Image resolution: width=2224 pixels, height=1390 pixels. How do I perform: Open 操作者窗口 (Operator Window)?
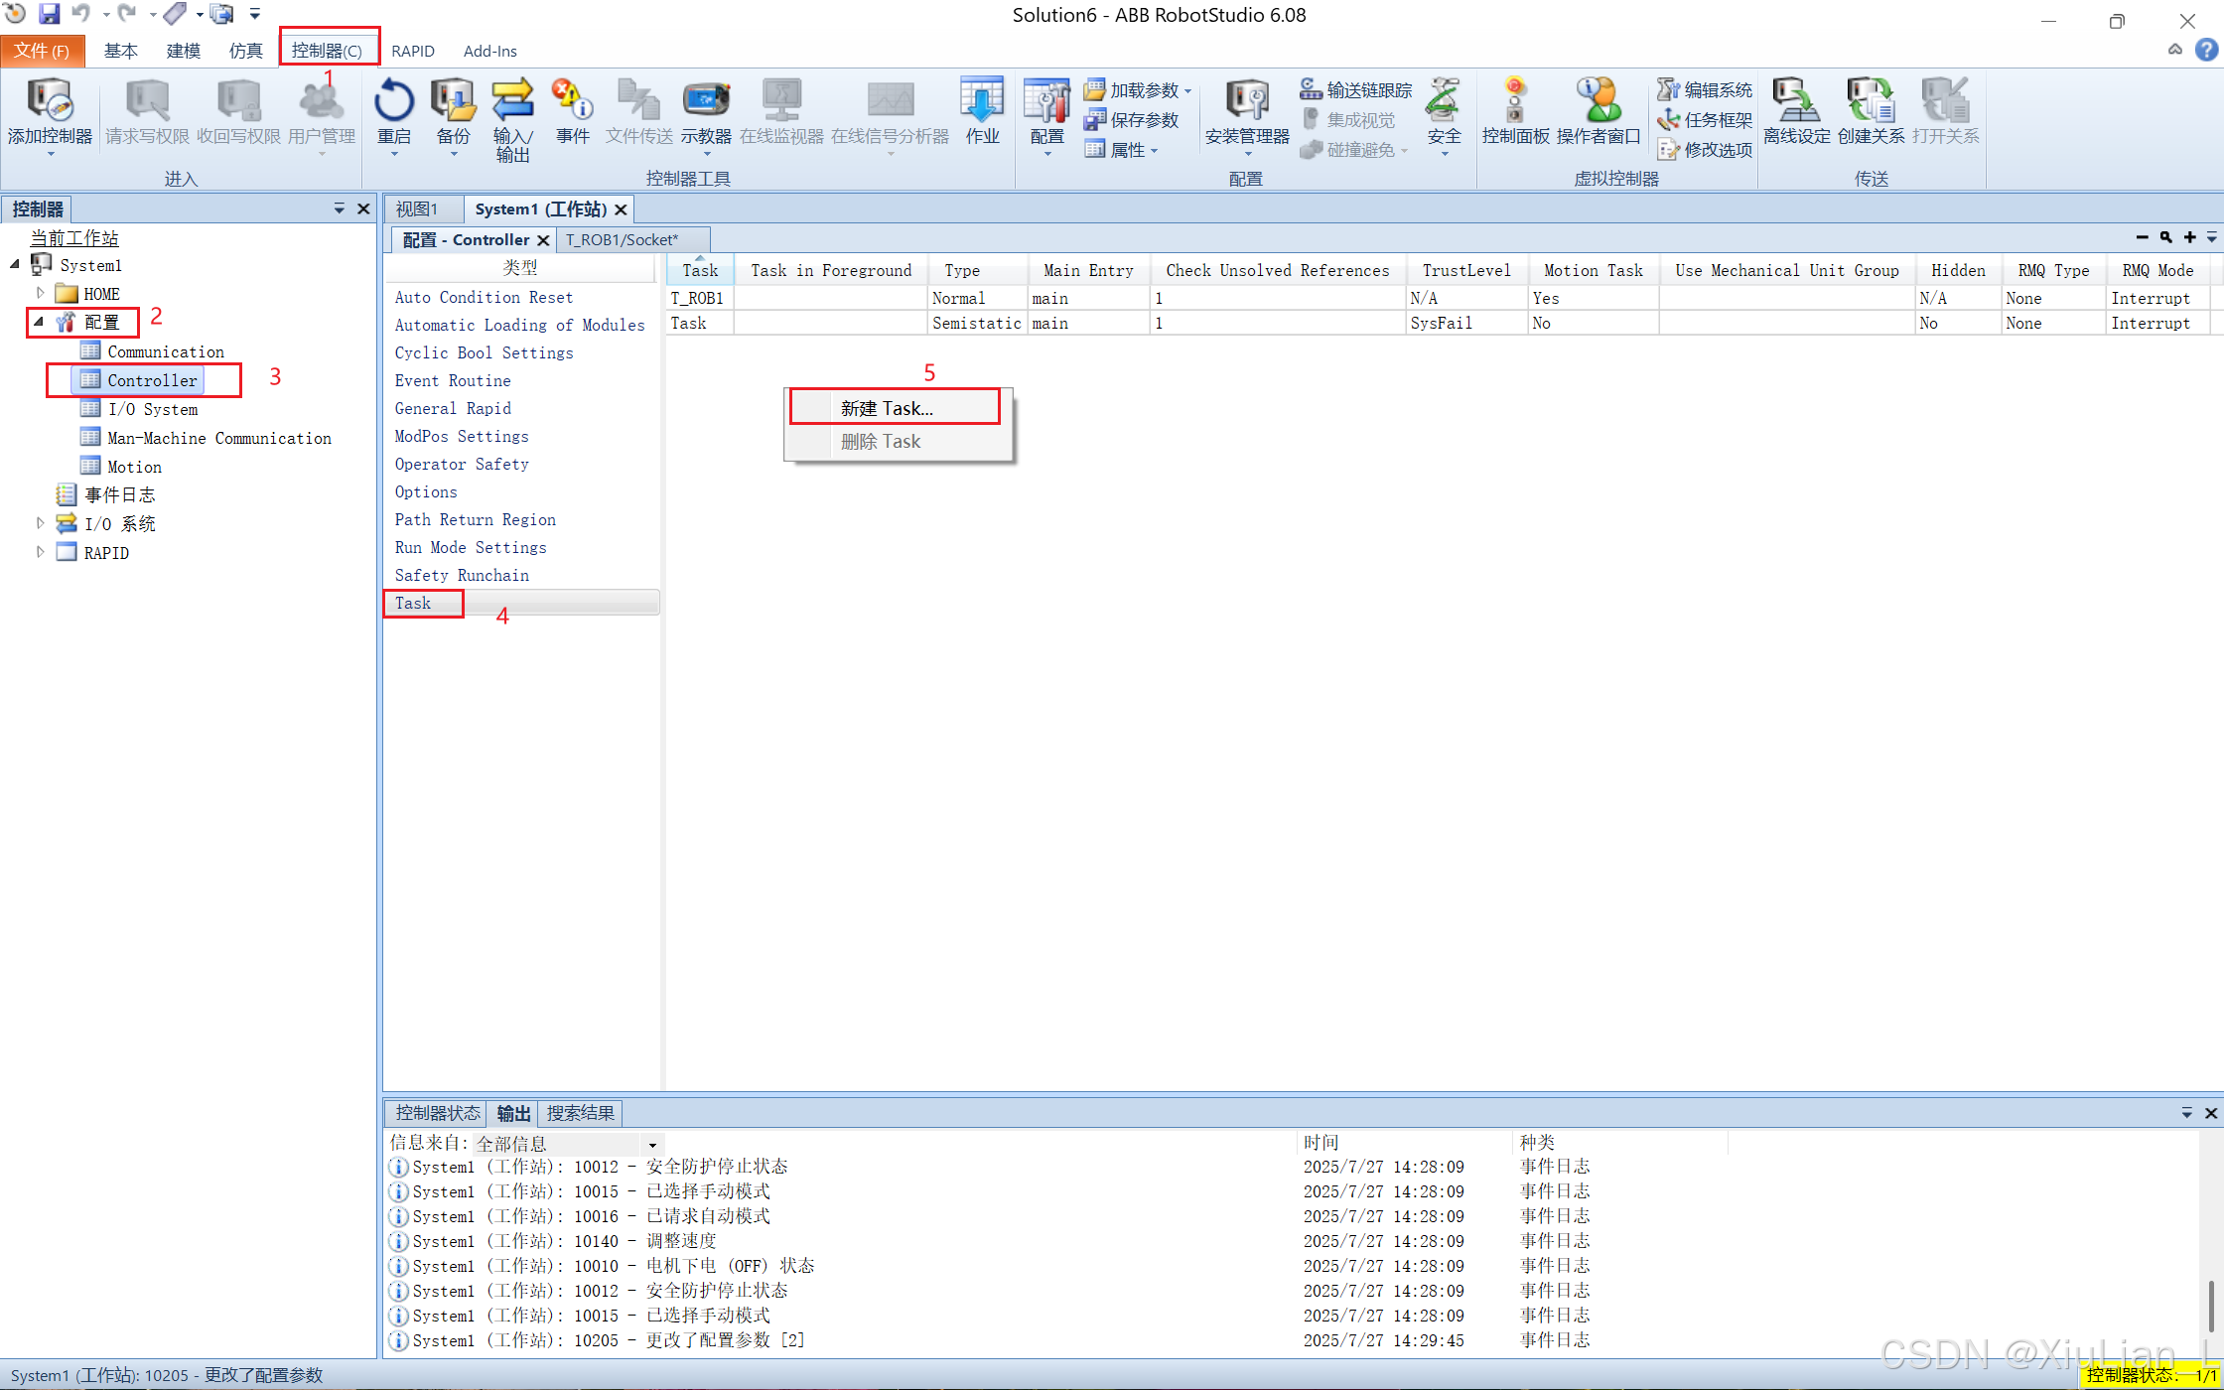coord(1598,111)
